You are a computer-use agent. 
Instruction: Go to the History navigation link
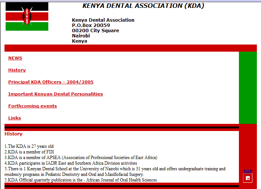click(17, 70)
